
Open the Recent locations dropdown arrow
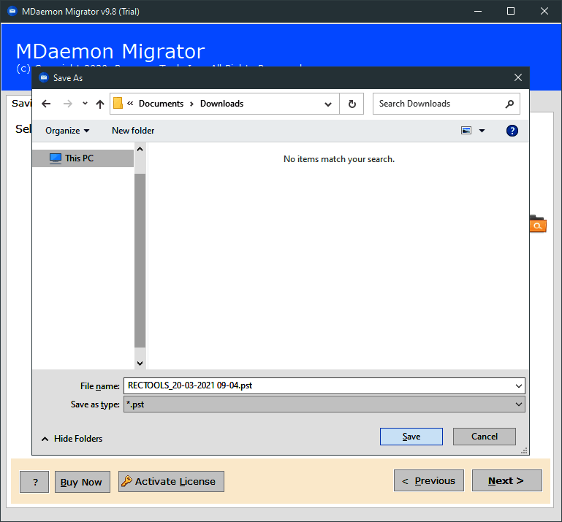[85, 104]
